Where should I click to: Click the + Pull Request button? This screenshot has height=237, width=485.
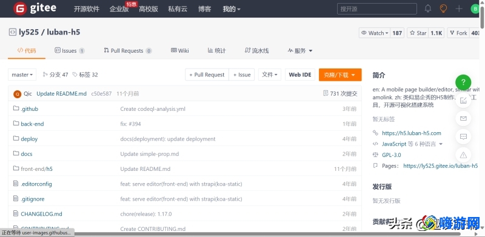pos(207,75)
